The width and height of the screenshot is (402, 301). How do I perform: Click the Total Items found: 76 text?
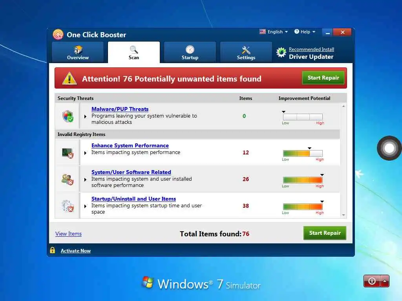[x=215, y=234]
